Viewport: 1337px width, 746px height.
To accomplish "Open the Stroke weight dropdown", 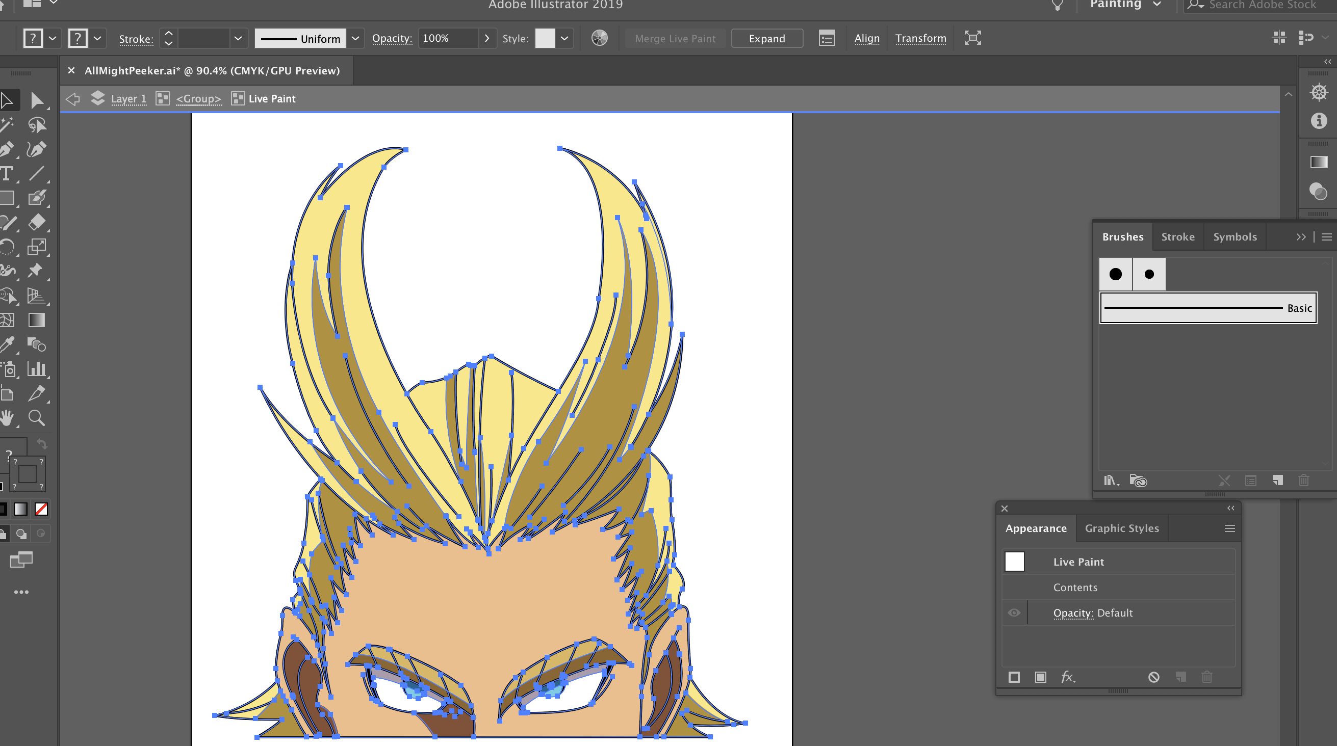I will coord(238,38).
